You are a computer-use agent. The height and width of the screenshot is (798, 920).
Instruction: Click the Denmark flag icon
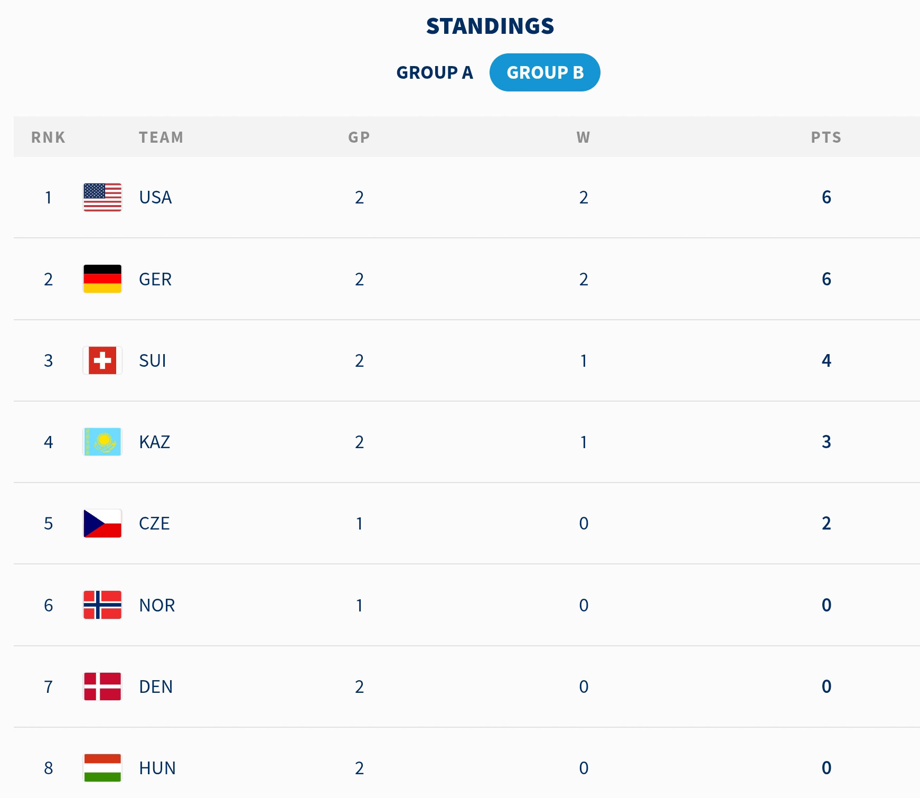point(102,686)
